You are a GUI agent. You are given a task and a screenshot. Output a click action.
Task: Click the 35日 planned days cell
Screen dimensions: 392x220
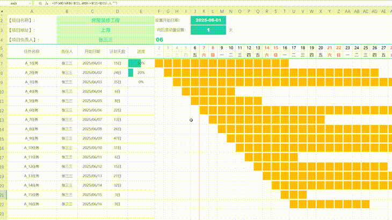118,82
